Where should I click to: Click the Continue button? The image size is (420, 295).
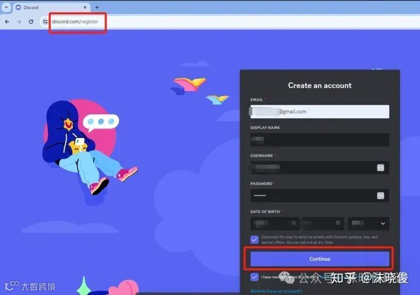(x=320, y=259)
